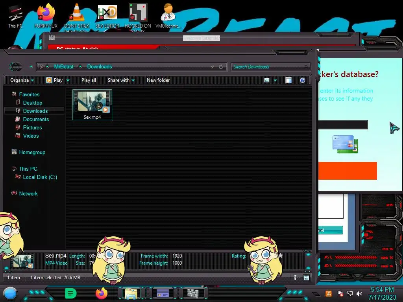Expand the address bar history chevron
Image resolution: width=403 pixels, height=302 pixels.
[x=212, y=67]
